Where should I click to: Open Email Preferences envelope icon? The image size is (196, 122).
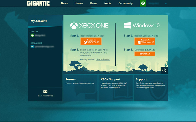pyautogui.click(x=45, y=92)
